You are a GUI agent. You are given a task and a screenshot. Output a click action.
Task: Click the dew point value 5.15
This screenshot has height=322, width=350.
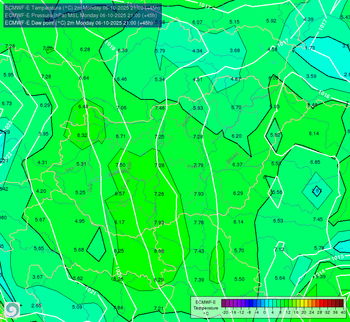pyautogui.click(x=235, y=22)
